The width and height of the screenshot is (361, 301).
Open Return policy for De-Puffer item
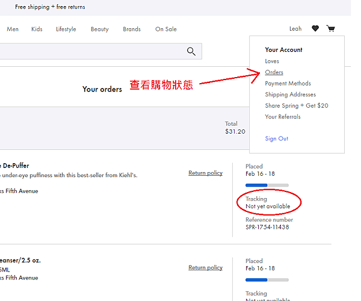tap(205, 173)
